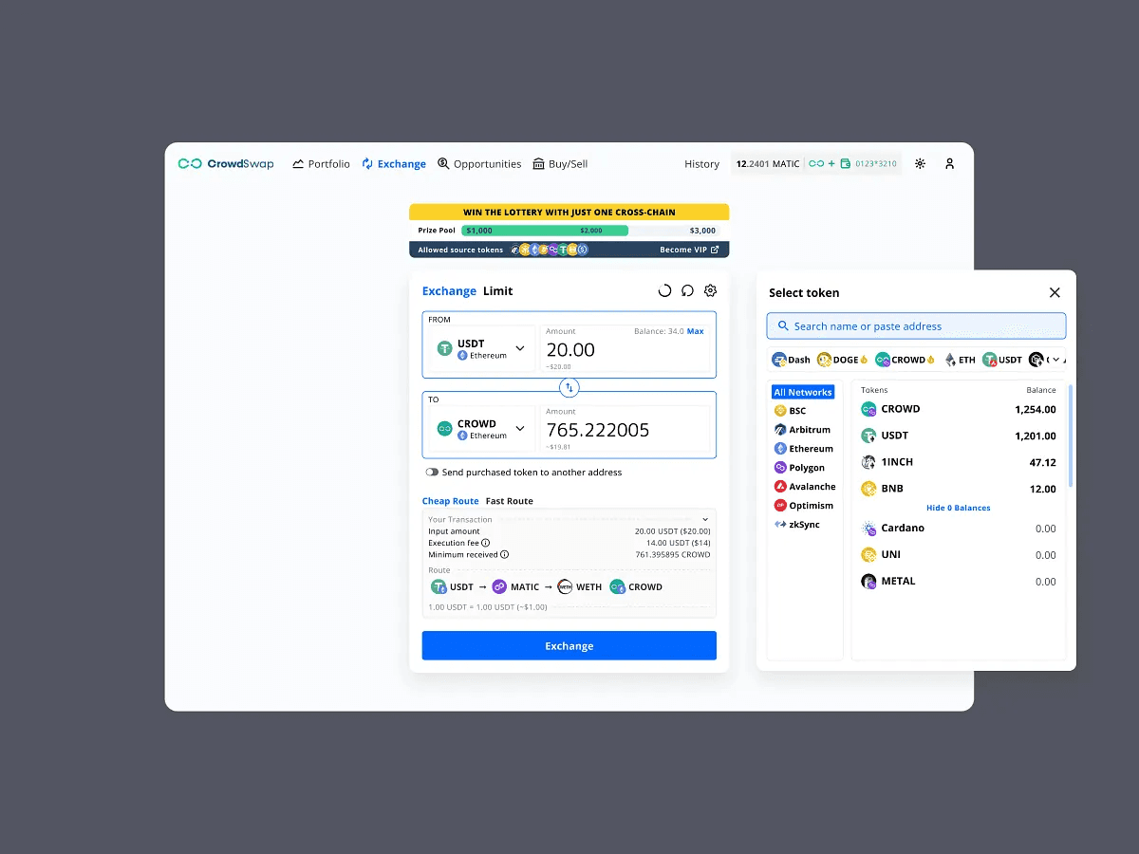Filter tokens by Ethereum network
The height and width of the screenshot is (854, 1139).
click(x=804, y=449)
